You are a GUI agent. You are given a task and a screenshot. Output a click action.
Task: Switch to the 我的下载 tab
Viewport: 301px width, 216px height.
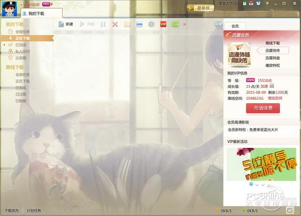click(42, 14)
